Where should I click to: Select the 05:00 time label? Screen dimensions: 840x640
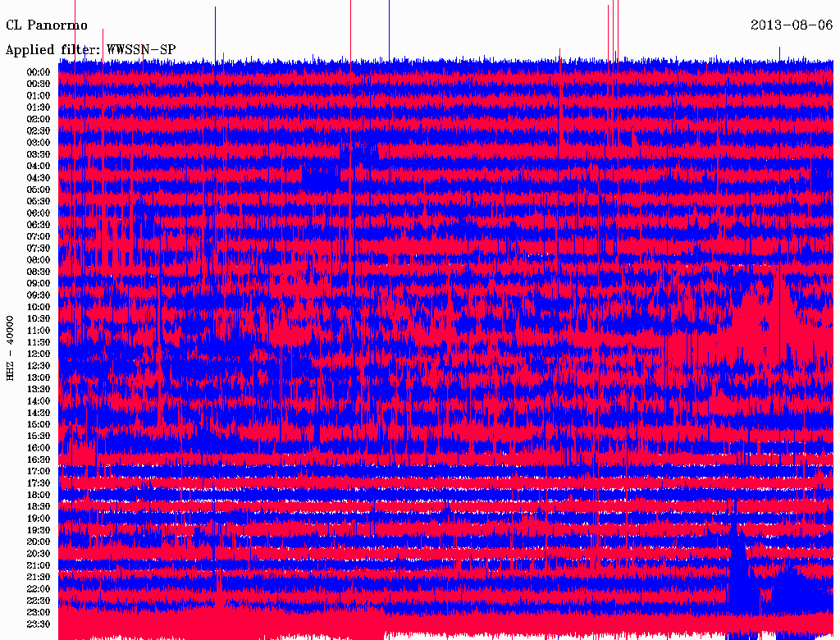[39, 190]
